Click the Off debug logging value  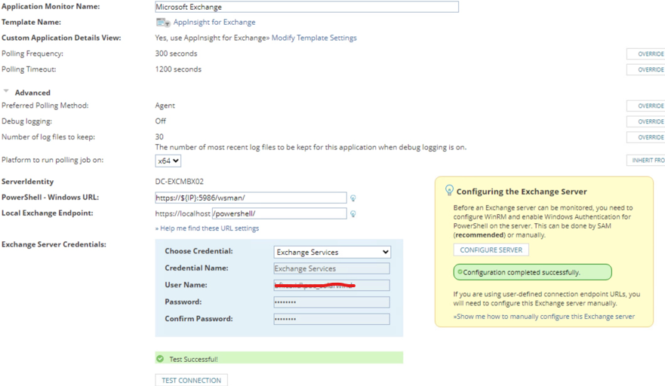(160, 121)
